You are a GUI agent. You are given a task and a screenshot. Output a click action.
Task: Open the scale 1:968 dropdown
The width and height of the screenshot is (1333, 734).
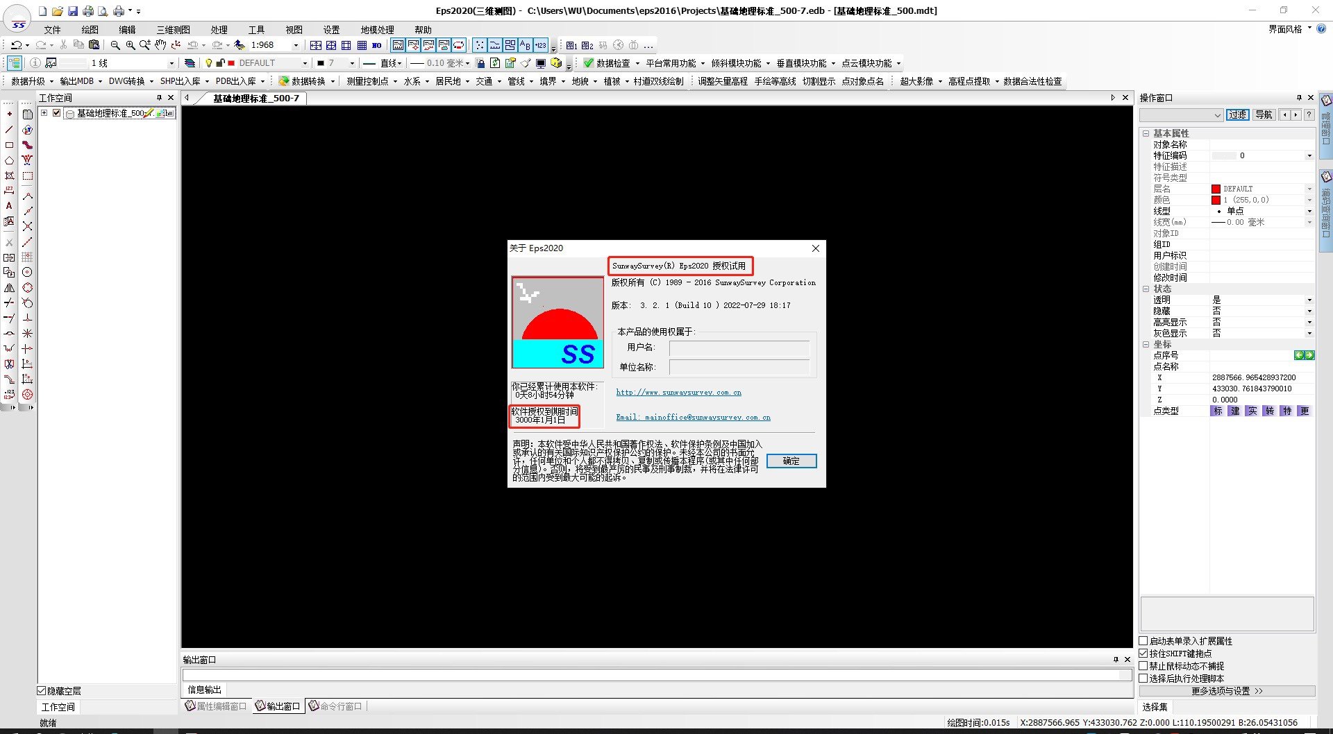296,45
